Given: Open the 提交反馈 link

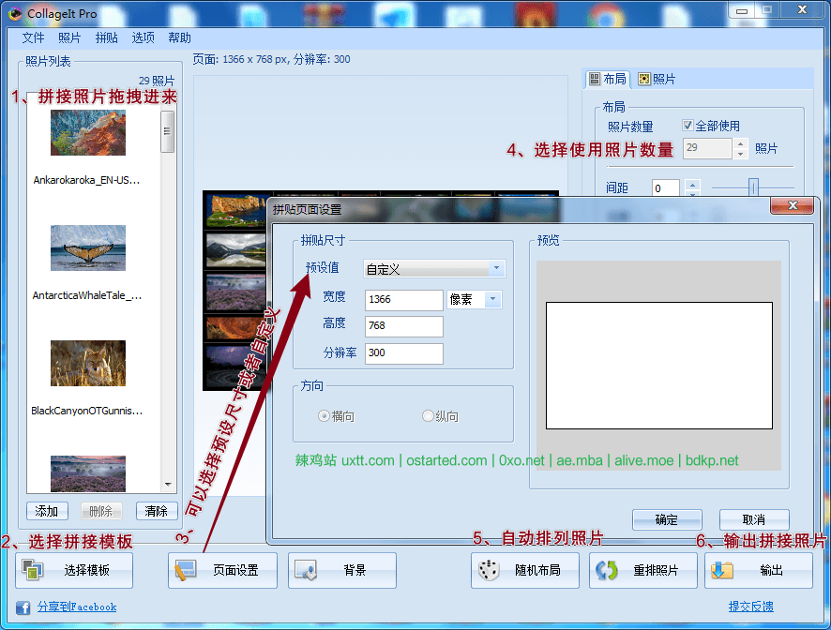Looking at the screenshot, I should pyautogui.click(x=750, y=607).
